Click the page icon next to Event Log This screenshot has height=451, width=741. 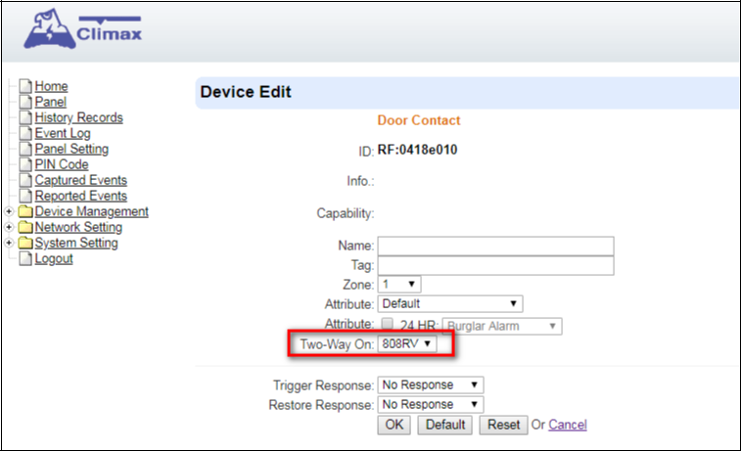coord(25,133)
